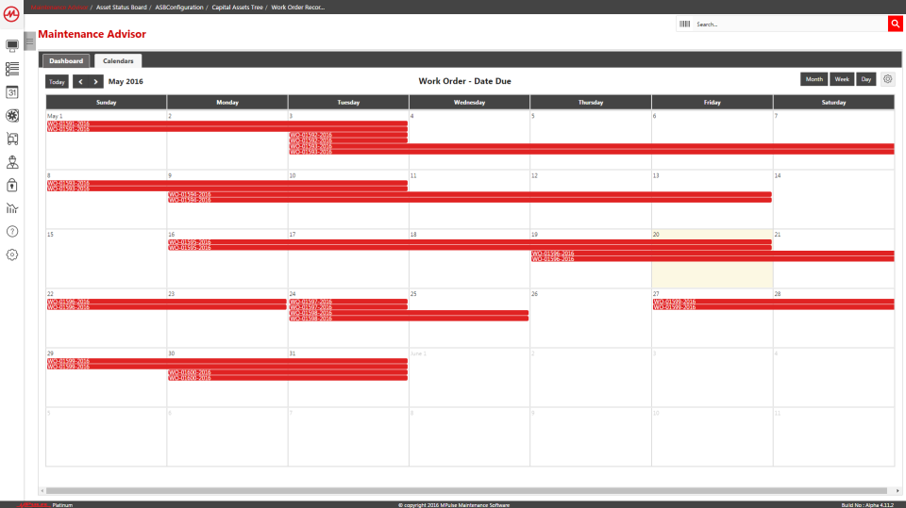Open the padlock security sidebar icon
This screenshot has width=906, height=508.
point(12,185)
